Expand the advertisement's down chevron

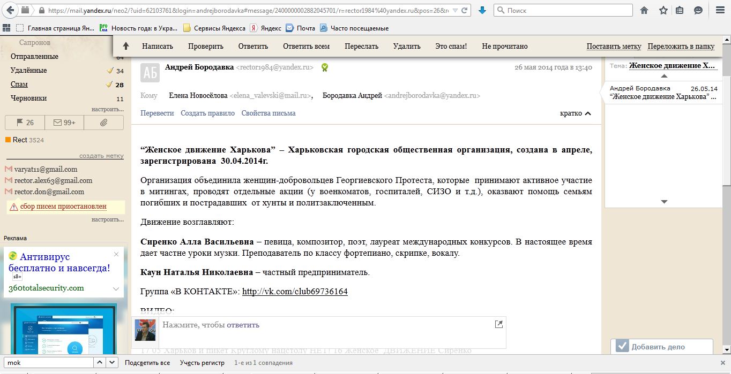coord(116,289)
